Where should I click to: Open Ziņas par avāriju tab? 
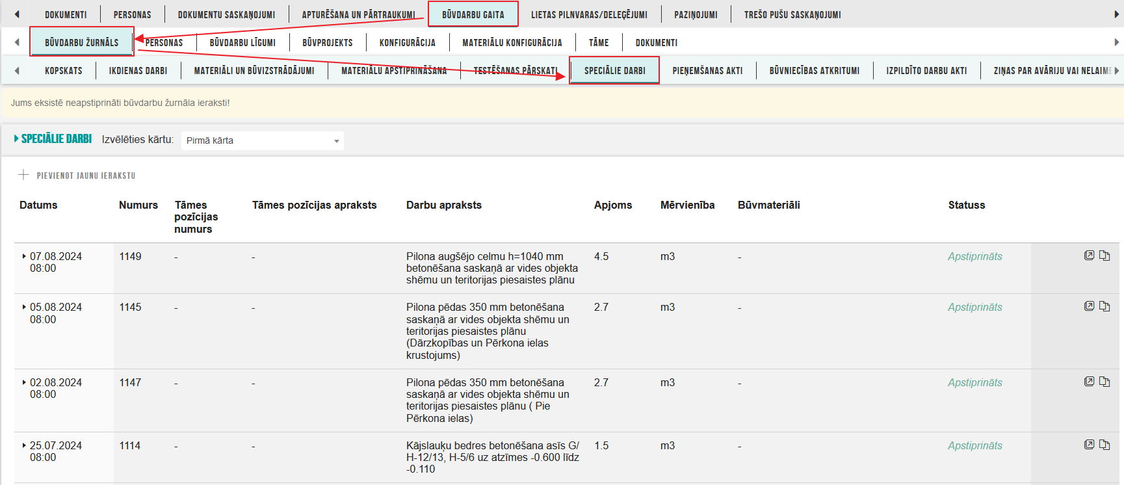coord(1052,70)
